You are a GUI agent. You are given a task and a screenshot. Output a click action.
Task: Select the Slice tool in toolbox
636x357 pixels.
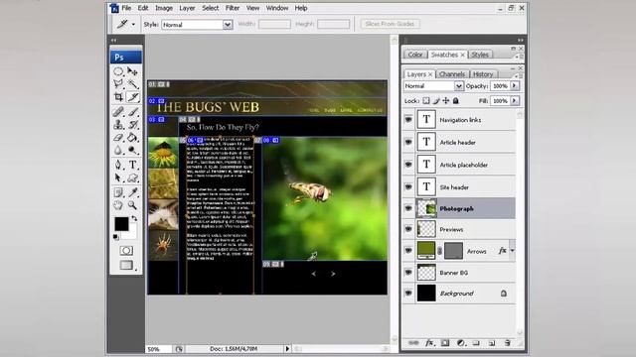(132, 97)
